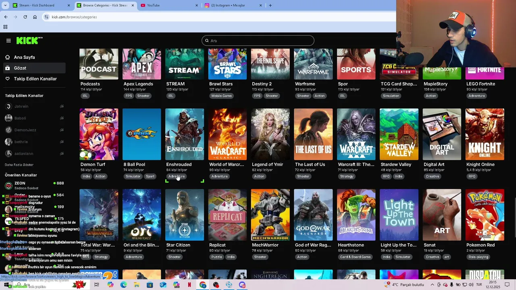Click the Card & Board Game tag
Image resolution: width=516 pixels, height=290 pixels.
coord(355,257)
